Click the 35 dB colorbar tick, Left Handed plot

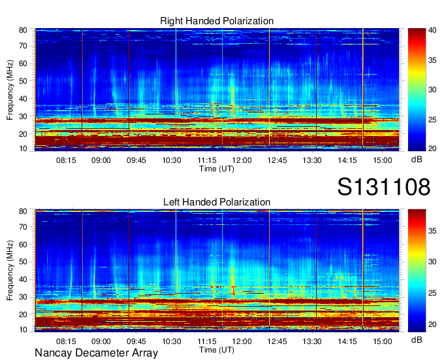point(432,231)
